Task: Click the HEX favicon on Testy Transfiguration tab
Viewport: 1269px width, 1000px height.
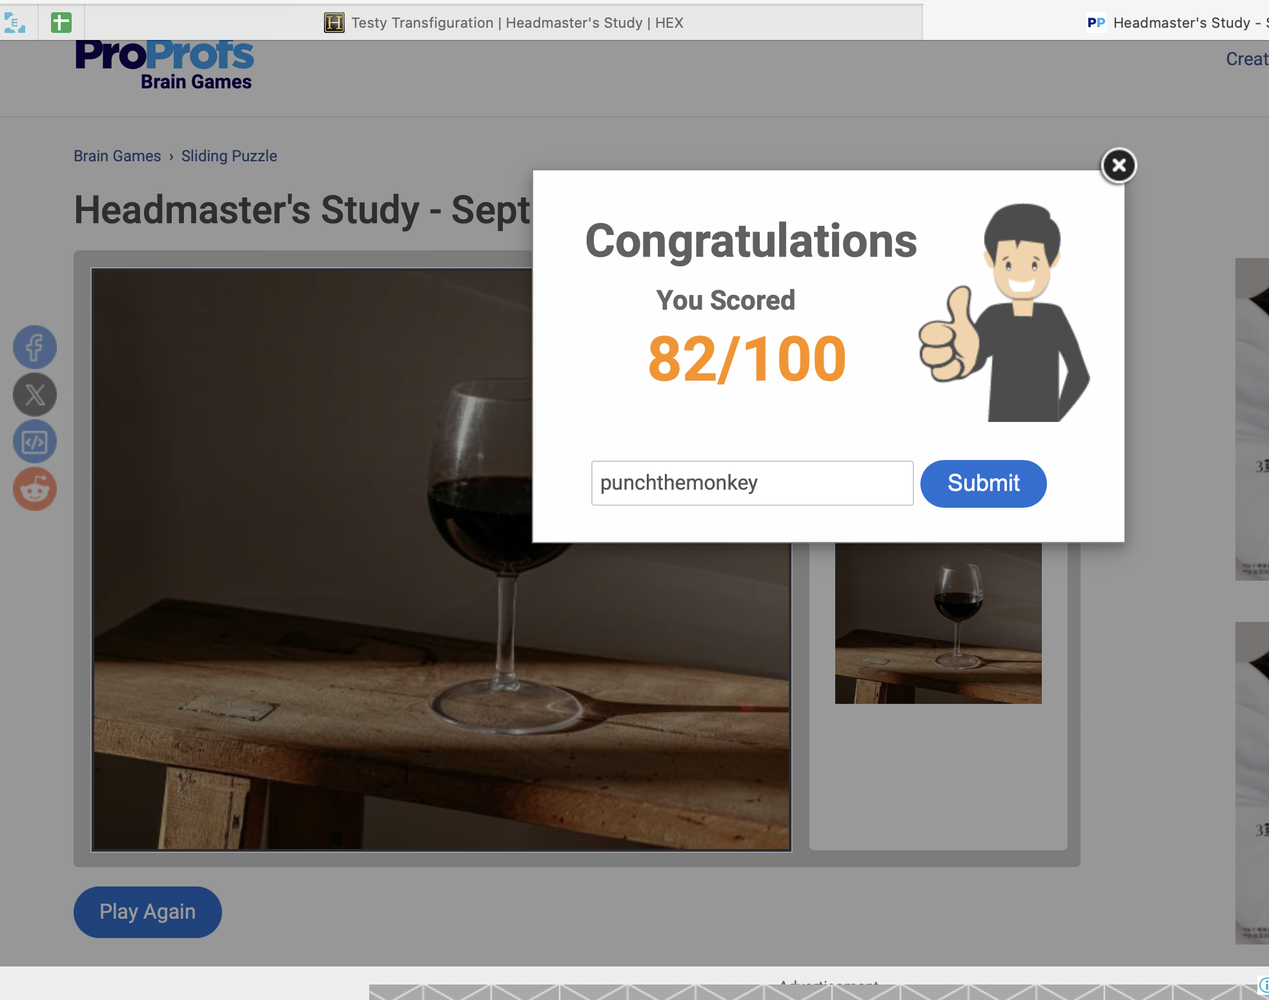Action: (x=334, y=23)
